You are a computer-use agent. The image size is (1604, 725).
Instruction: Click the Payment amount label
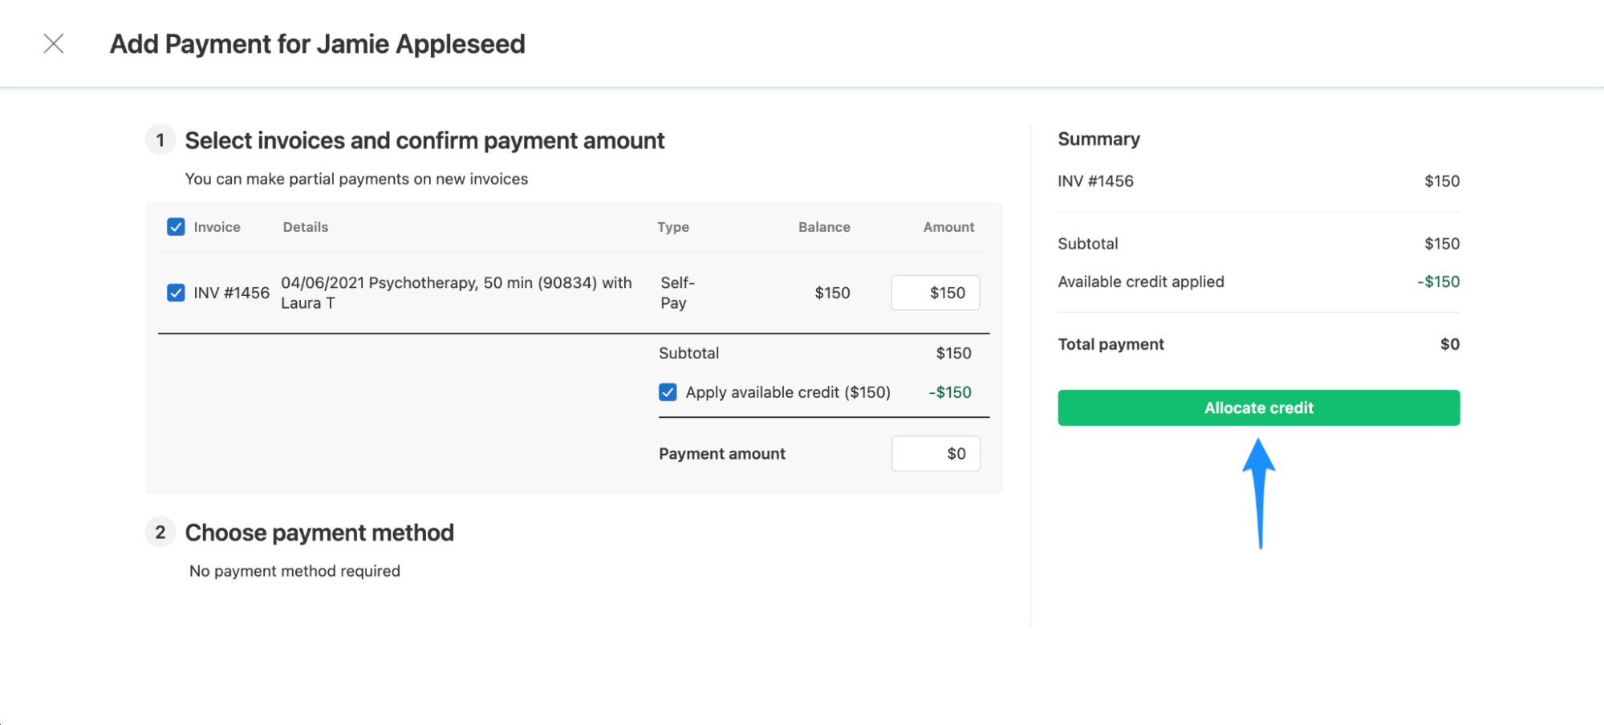721,454
